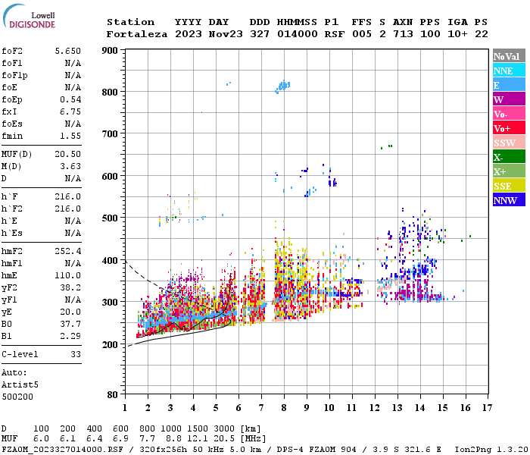530x455 pixels.
Task: Select the SSE yellow legend swatch
Action: [509, 186]
